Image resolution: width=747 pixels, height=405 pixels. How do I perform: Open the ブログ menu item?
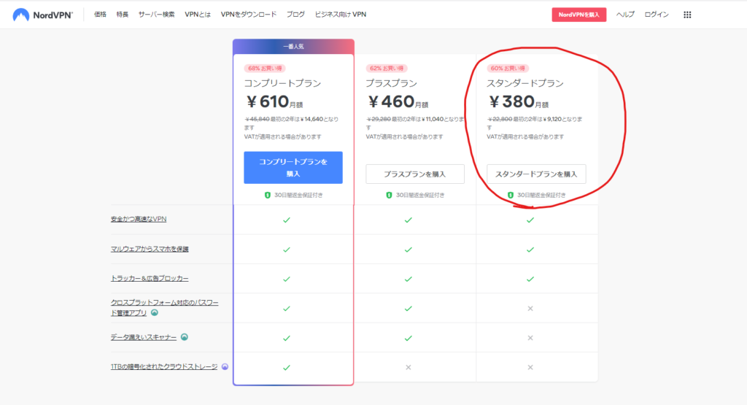coord(295,15)
